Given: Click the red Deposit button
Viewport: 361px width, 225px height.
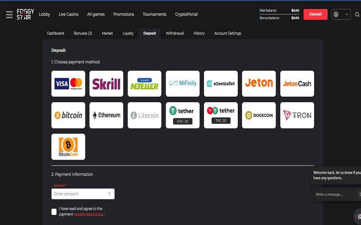Looking at the screenshot, I should (315, 14).
